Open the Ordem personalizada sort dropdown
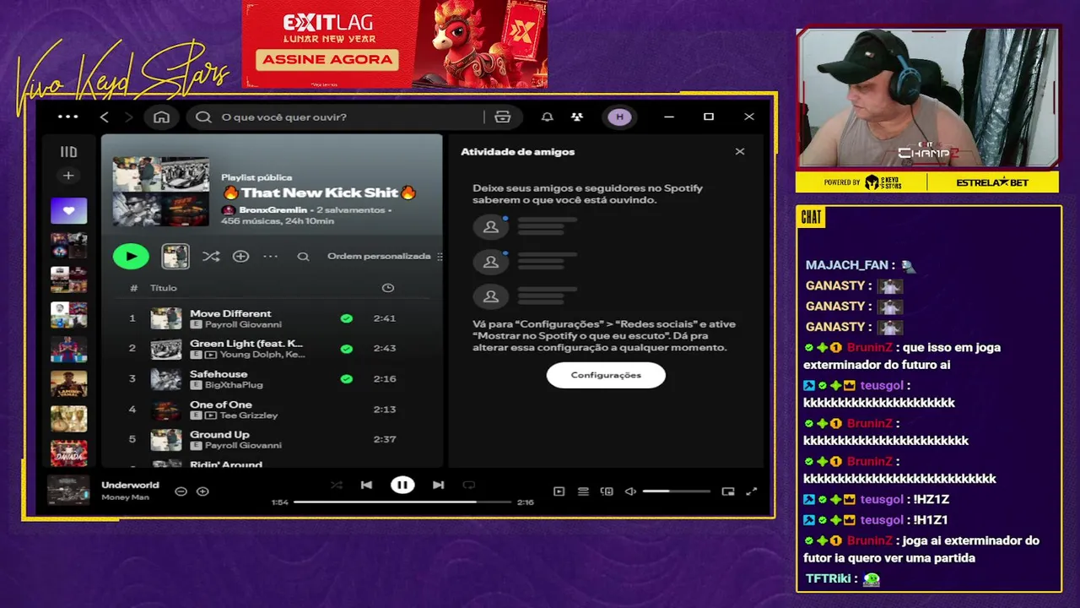Viewport: 1080px width, 608px height. [x=384, y=256]
